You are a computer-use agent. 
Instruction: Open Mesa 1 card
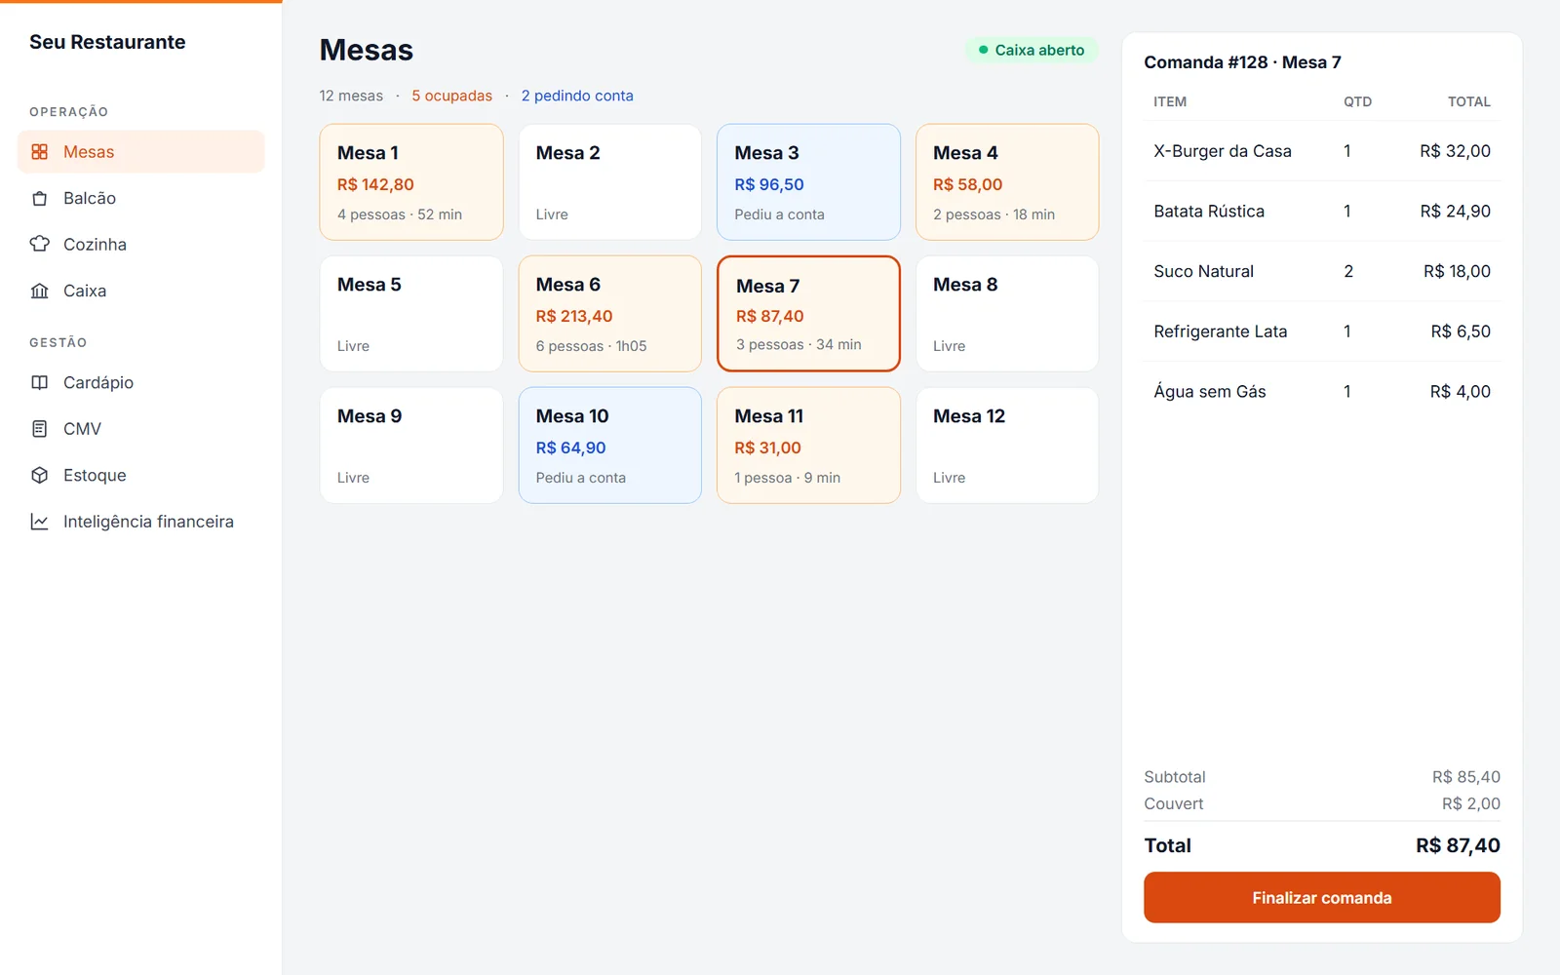point(411,181)
